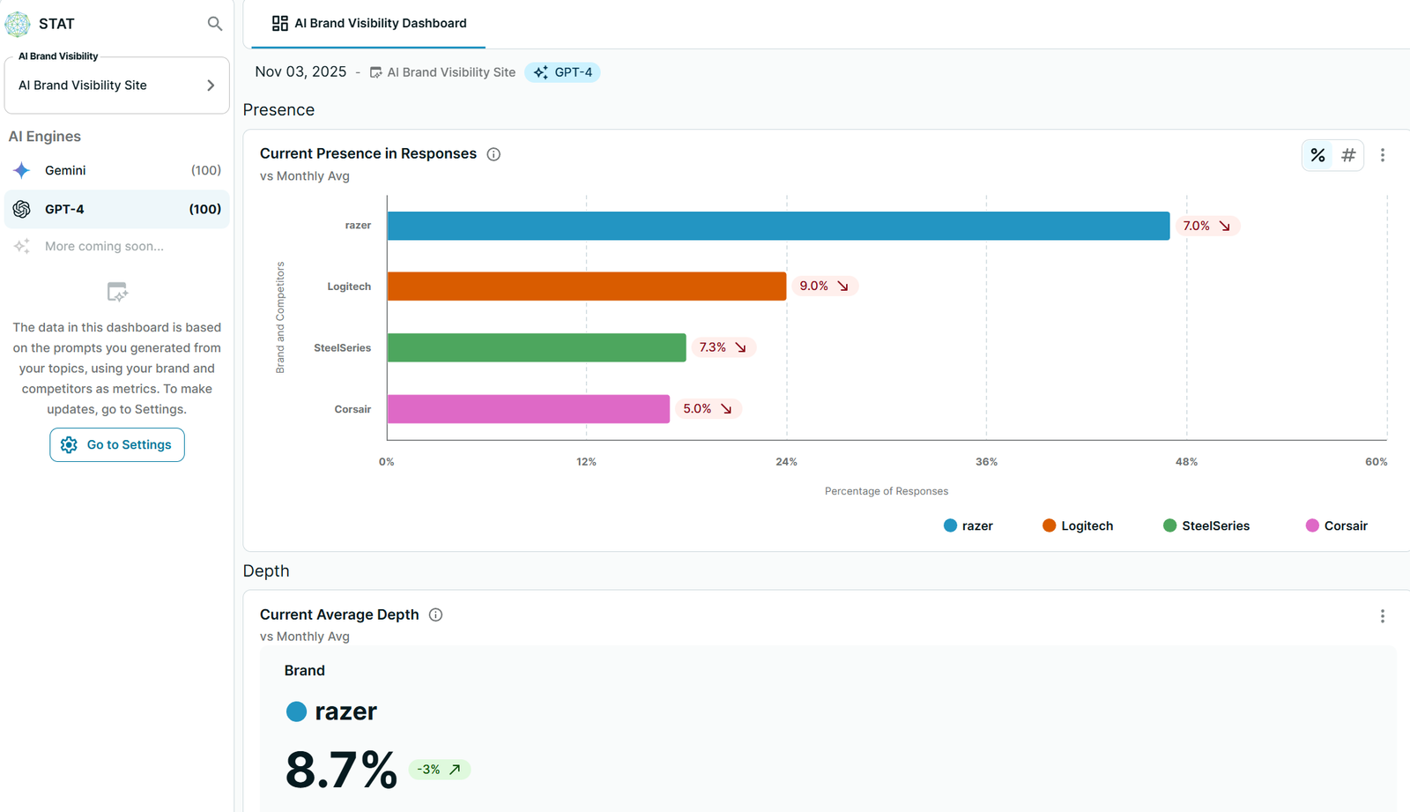Click the blue razer bar
Image resolution: width=1410 pixels, height=812 pixels.
[779, 226]
